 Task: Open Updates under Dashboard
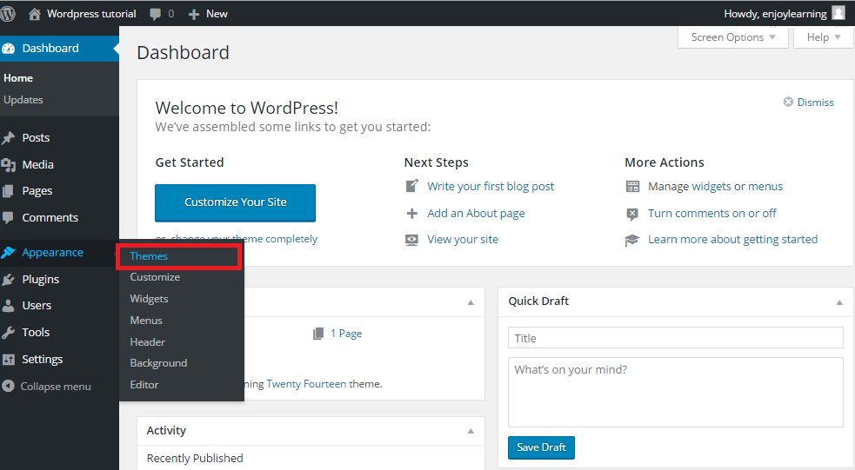(x=23, y=100)
